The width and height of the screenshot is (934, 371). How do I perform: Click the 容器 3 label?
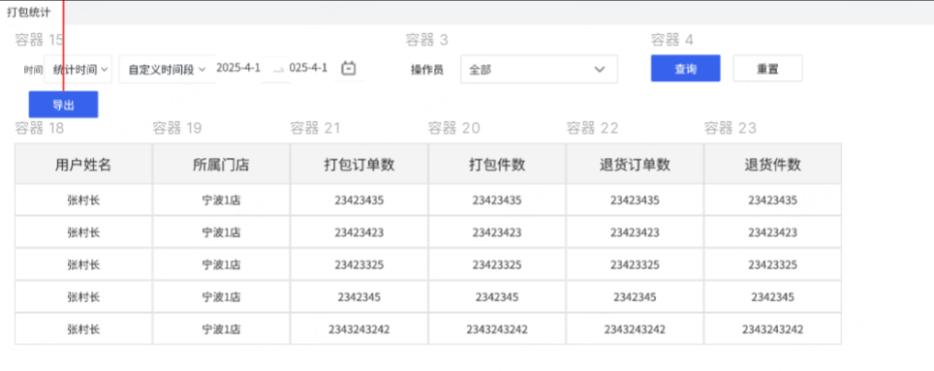(426, 40)
